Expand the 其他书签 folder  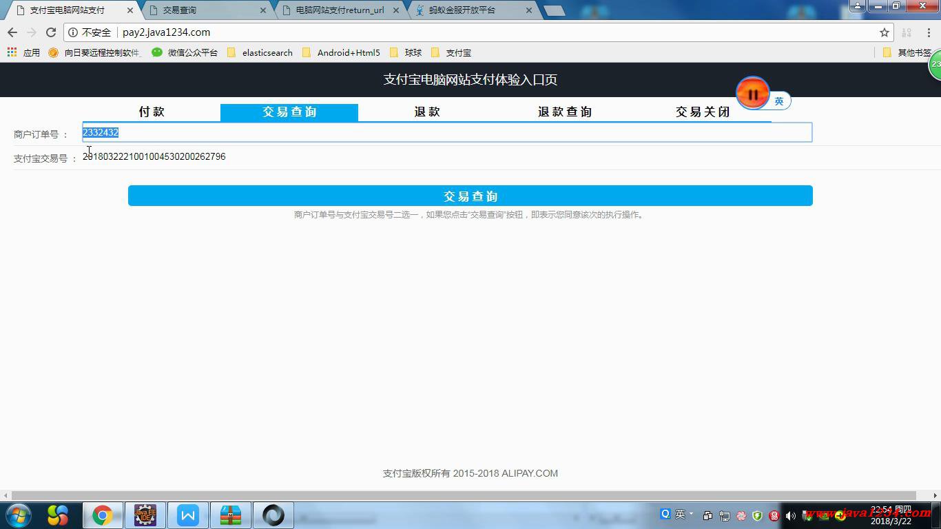click(908, 52)
